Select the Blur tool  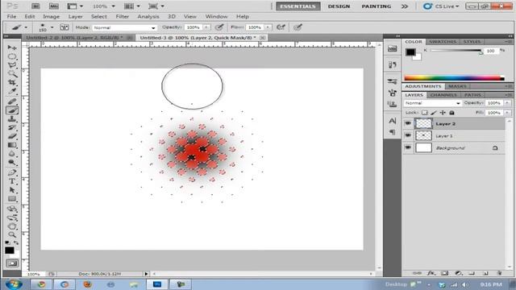click(x=12, y=154)
